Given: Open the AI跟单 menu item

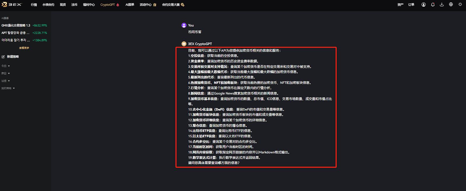Looking at the screenshot, I should point(130,5).
